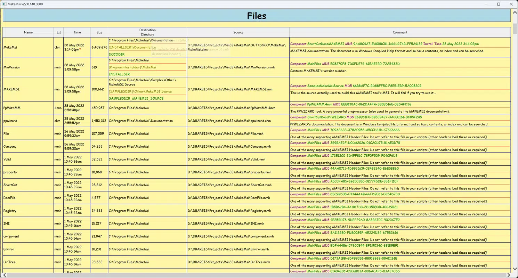Click time cell 28 May 2022 3:14:01pm
The height and width of the screenshot is (278, 518).
pyautogui.click(x=77, y=47)
